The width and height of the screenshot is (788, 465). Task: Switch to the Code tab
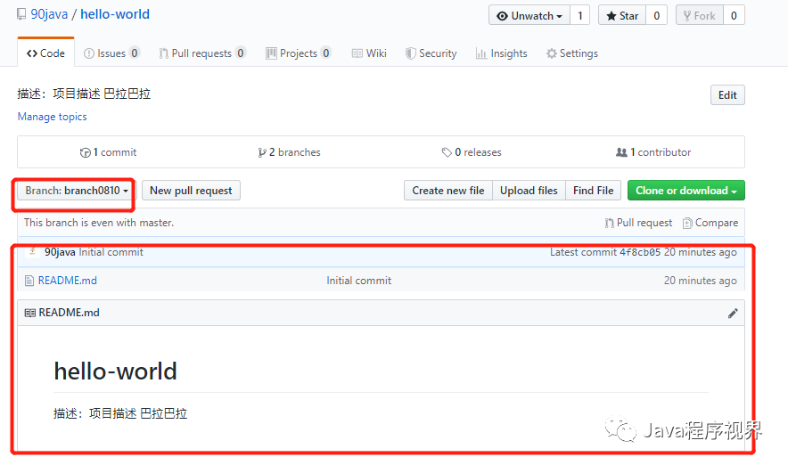coord(45,53)
